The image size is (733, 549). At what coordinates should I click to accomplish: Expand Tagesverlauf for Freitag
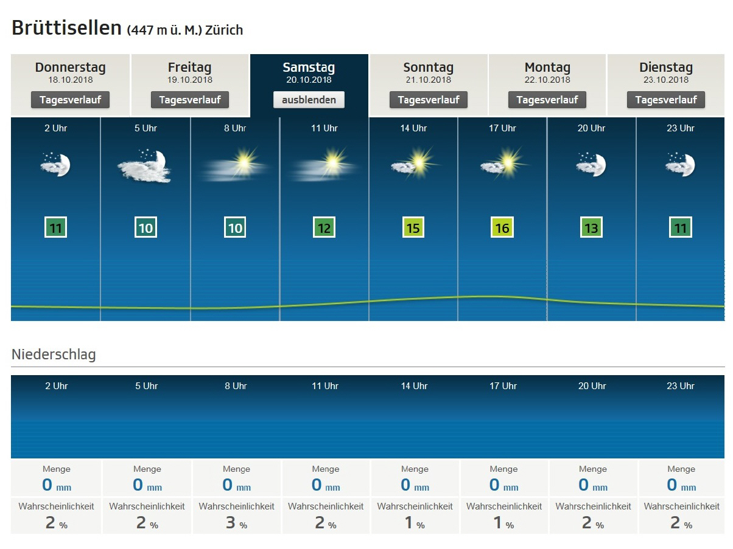[x=190, y=100]
